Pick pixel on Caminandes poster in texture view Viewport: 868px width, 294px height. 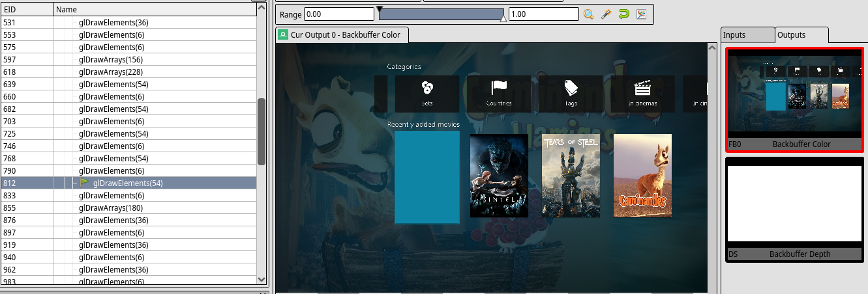coord(642,176)
